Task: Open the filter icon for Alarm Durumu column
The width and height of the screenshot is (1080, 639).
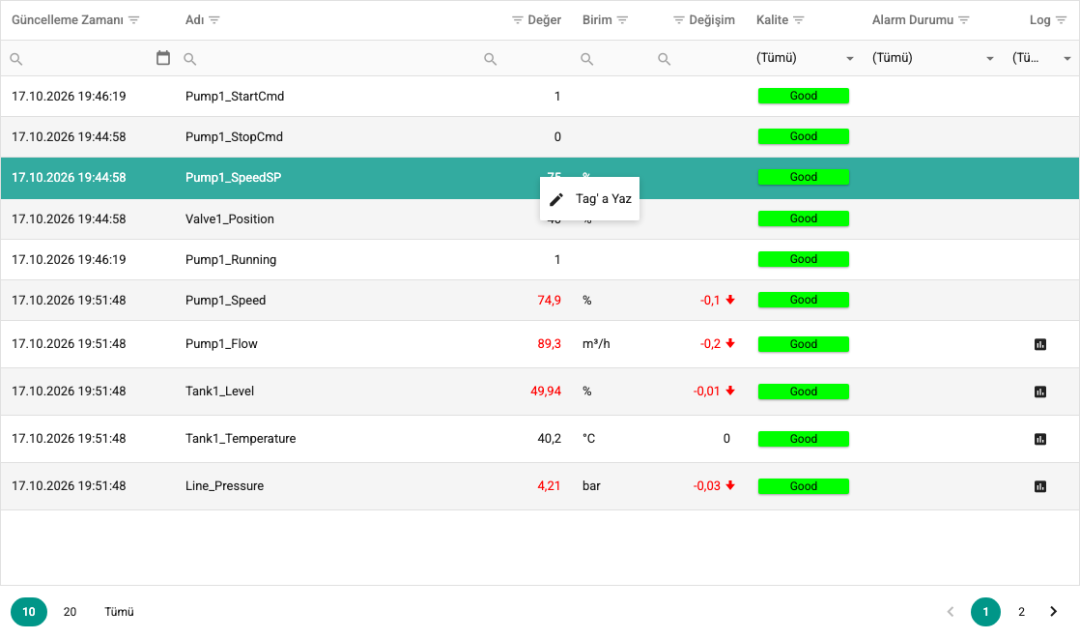Action: (x=964, y=20)
